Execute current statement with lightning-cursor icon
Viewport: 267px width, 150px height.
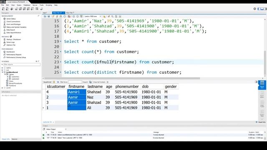point(57,17)
